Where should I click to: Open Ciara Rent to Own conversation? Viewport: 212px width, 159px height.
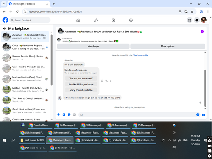coord(25,68)
